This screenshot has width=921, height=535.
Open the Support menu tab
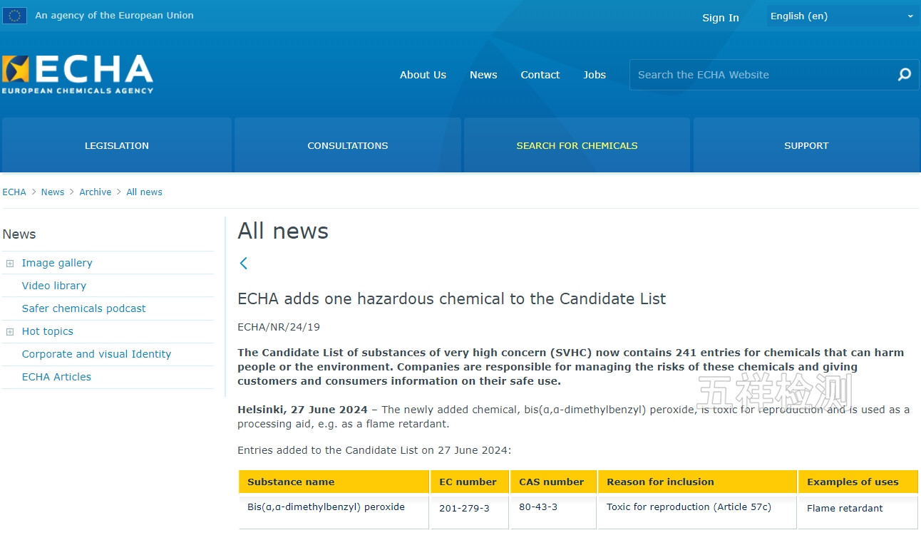tap(806, 145)
